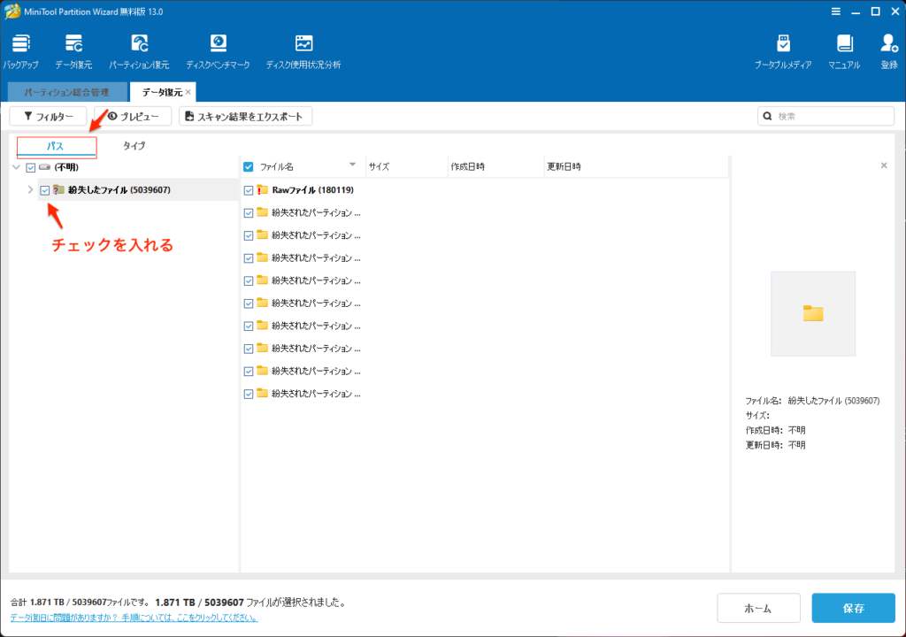Collapse the (不明) drive node

click(x=16, y=167)
